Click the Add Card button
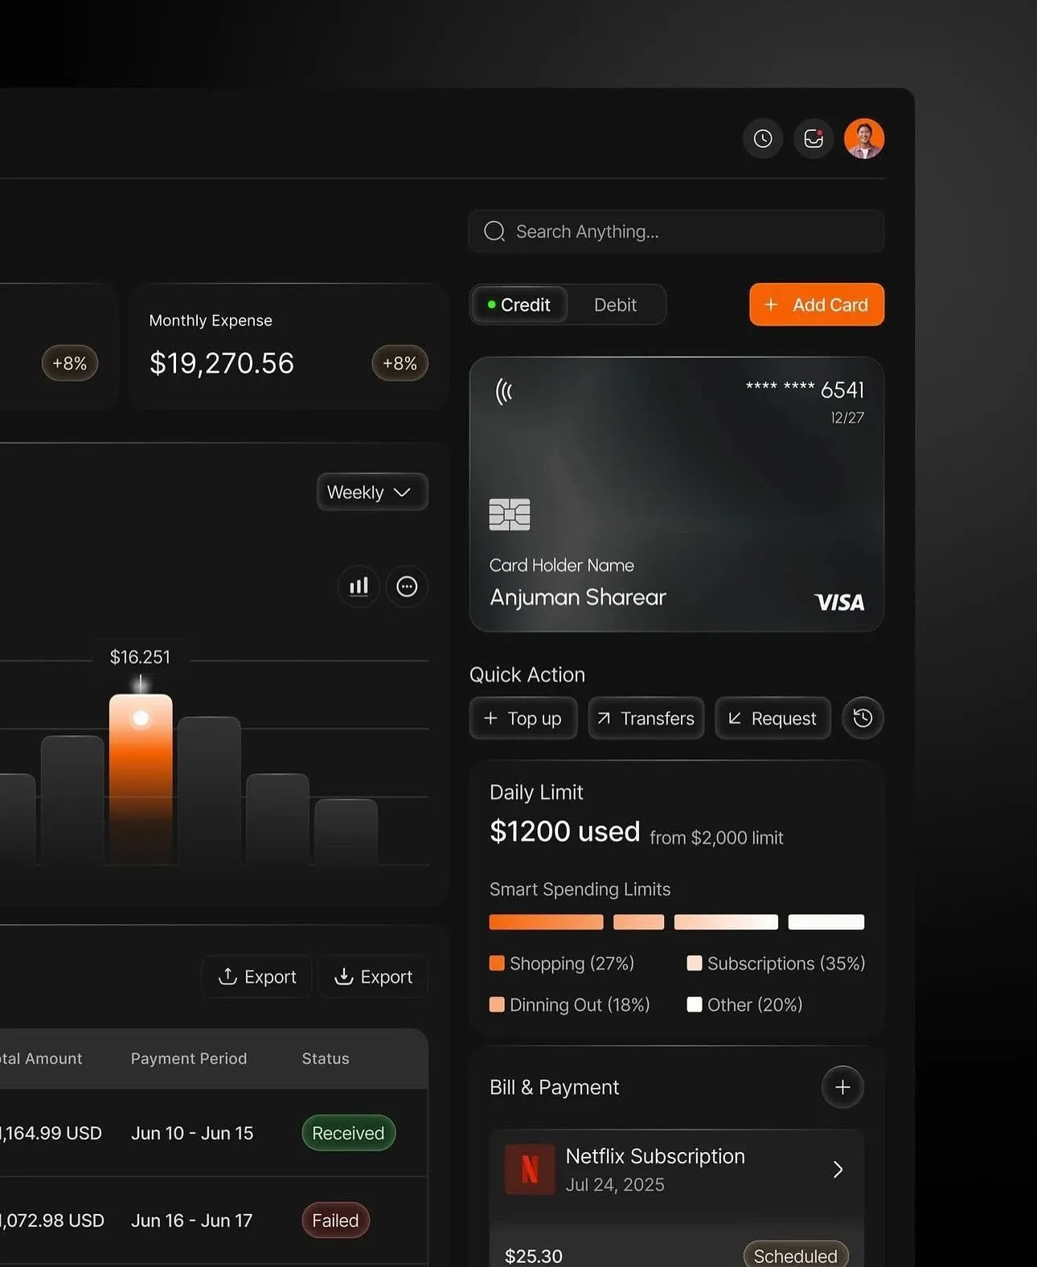This screenshot has width=1037, height=1267. click(x=816, y=305)
